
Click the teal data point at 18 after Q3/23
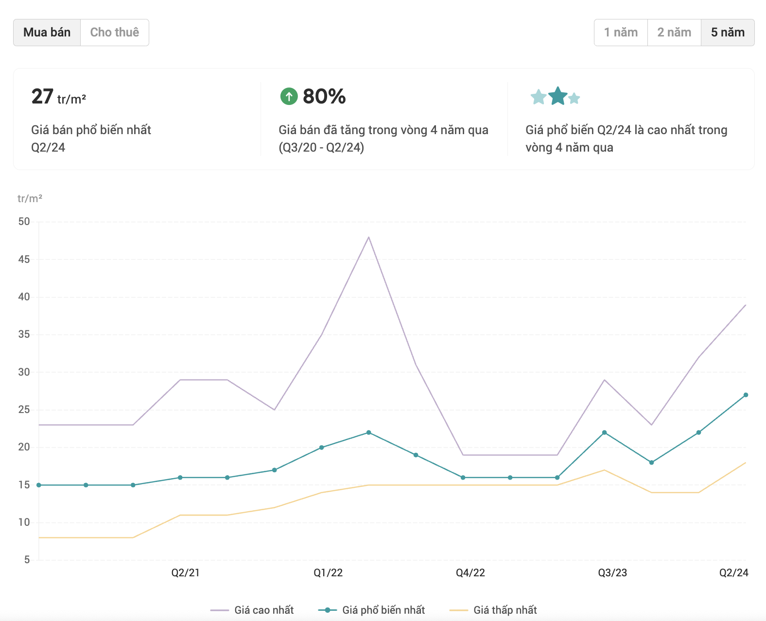tap(651, 463)
